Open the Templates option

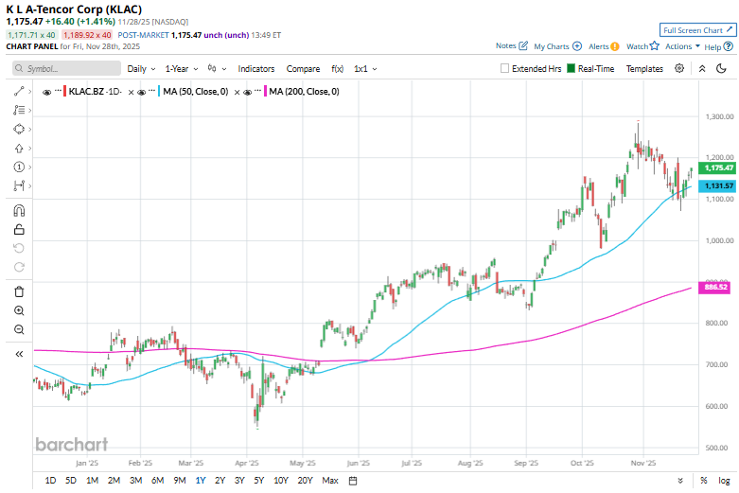point(644,69)
